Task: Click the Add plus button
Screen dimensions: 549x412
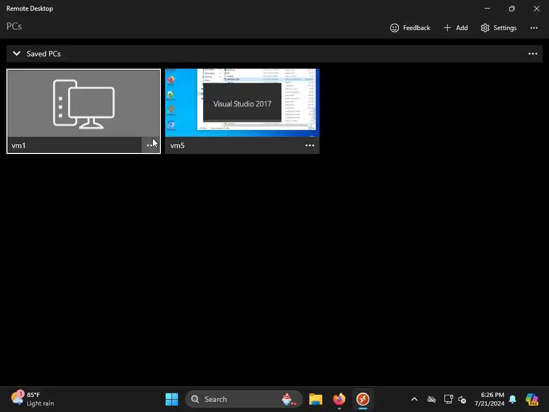Action: 456,28
